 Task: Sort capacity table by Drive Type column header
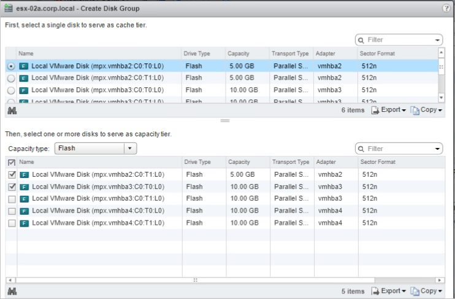pyautogui.click(x=197, y=162)
